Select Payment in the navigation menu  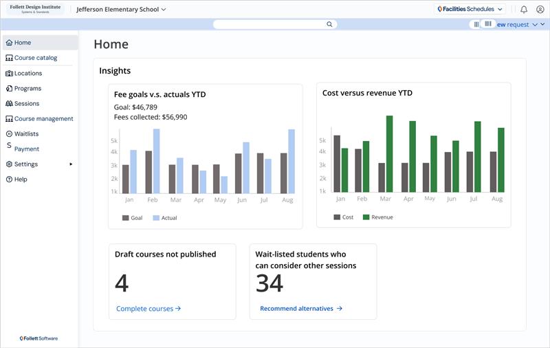pyautogui.click(x=27, y=149)
